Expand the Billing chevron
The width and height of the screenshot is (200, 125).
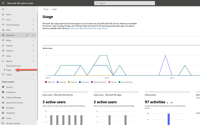click(33, 40)
